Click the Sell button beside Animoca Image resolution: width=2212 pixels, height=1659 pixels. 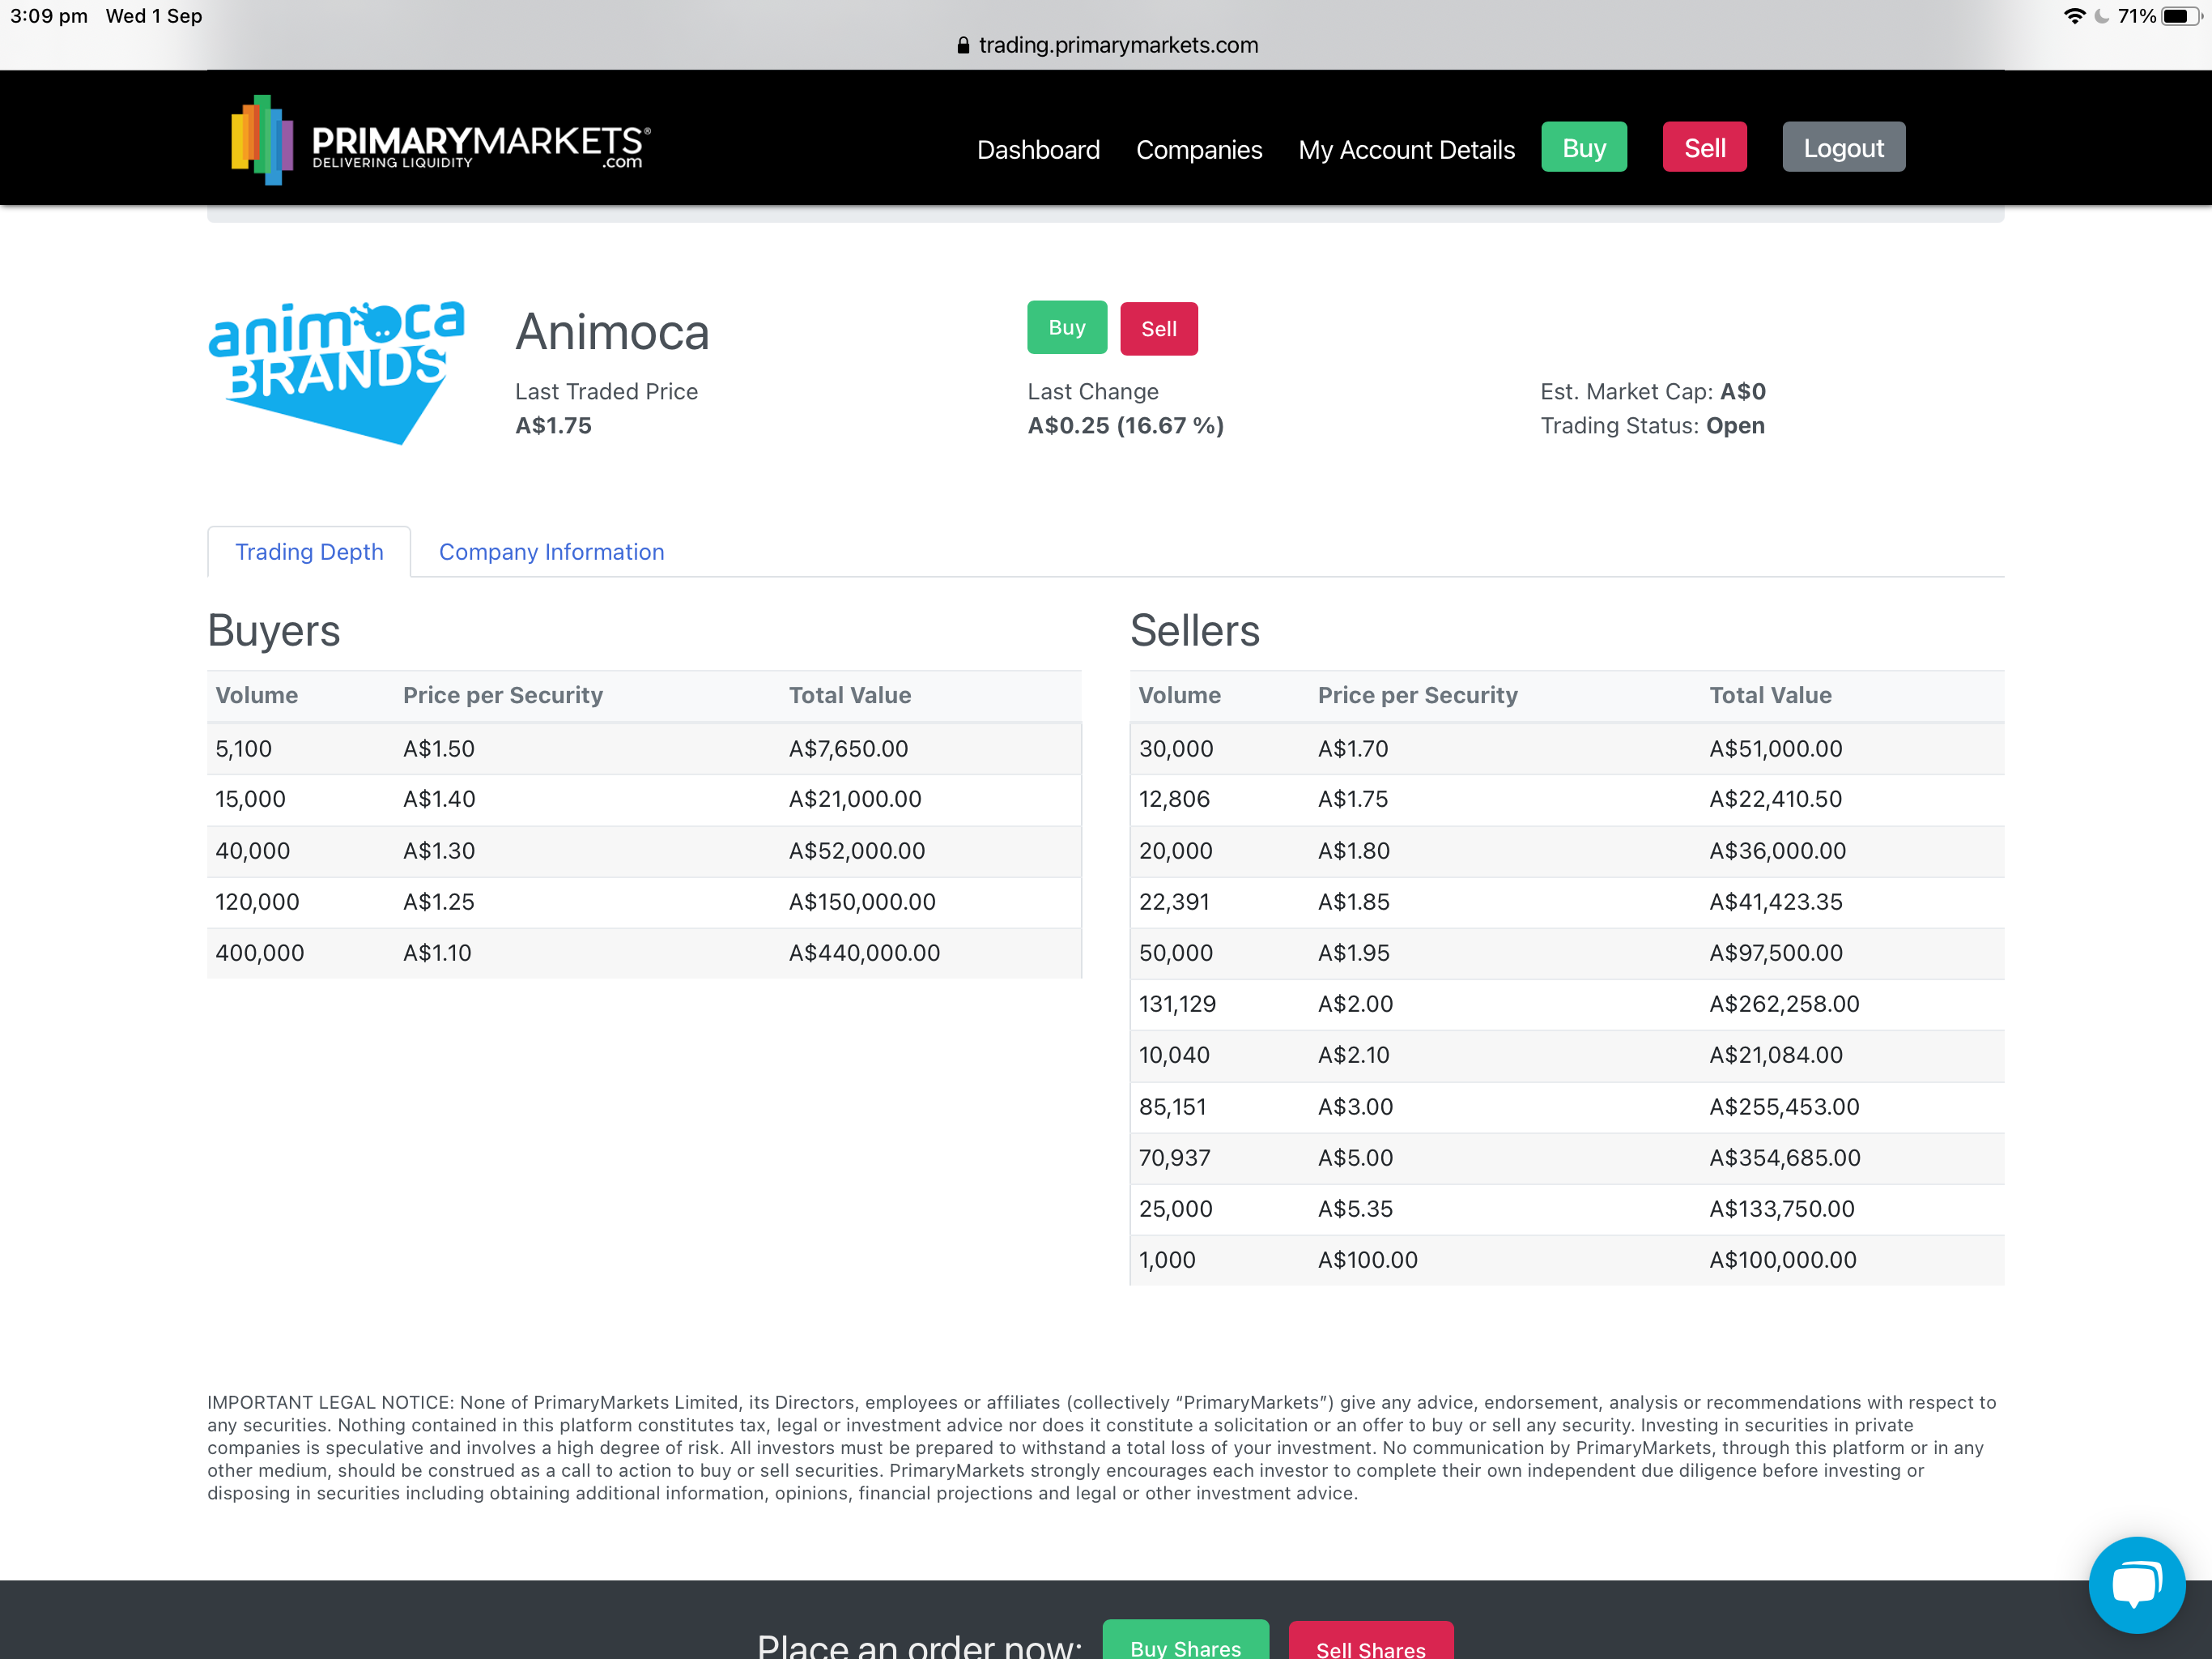(x=1158, y=328)
